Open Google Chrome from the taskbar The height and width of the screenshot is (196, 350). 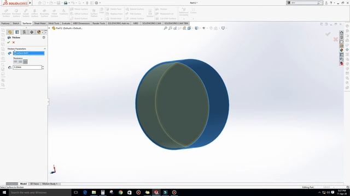pyautogui.click(x=120, y=192)
